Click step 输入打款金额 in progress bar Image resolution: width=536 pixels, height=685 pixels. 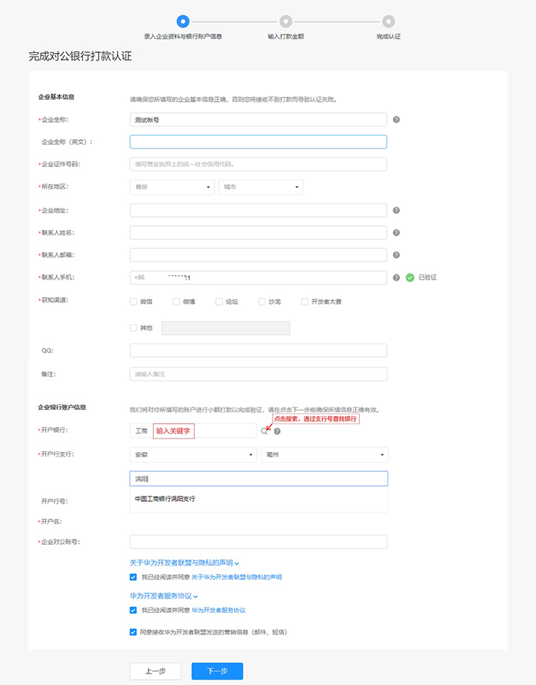click(286, 22)
